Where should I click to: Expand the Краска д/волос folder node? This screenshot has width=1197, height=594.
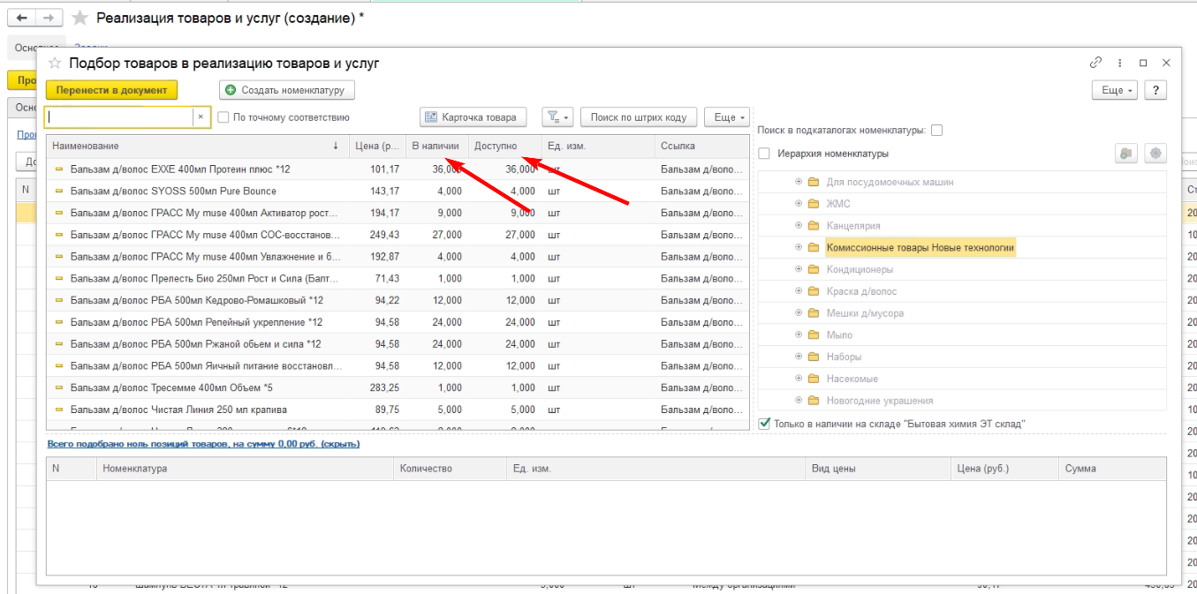pyautogui.click(x=799, y=291)
